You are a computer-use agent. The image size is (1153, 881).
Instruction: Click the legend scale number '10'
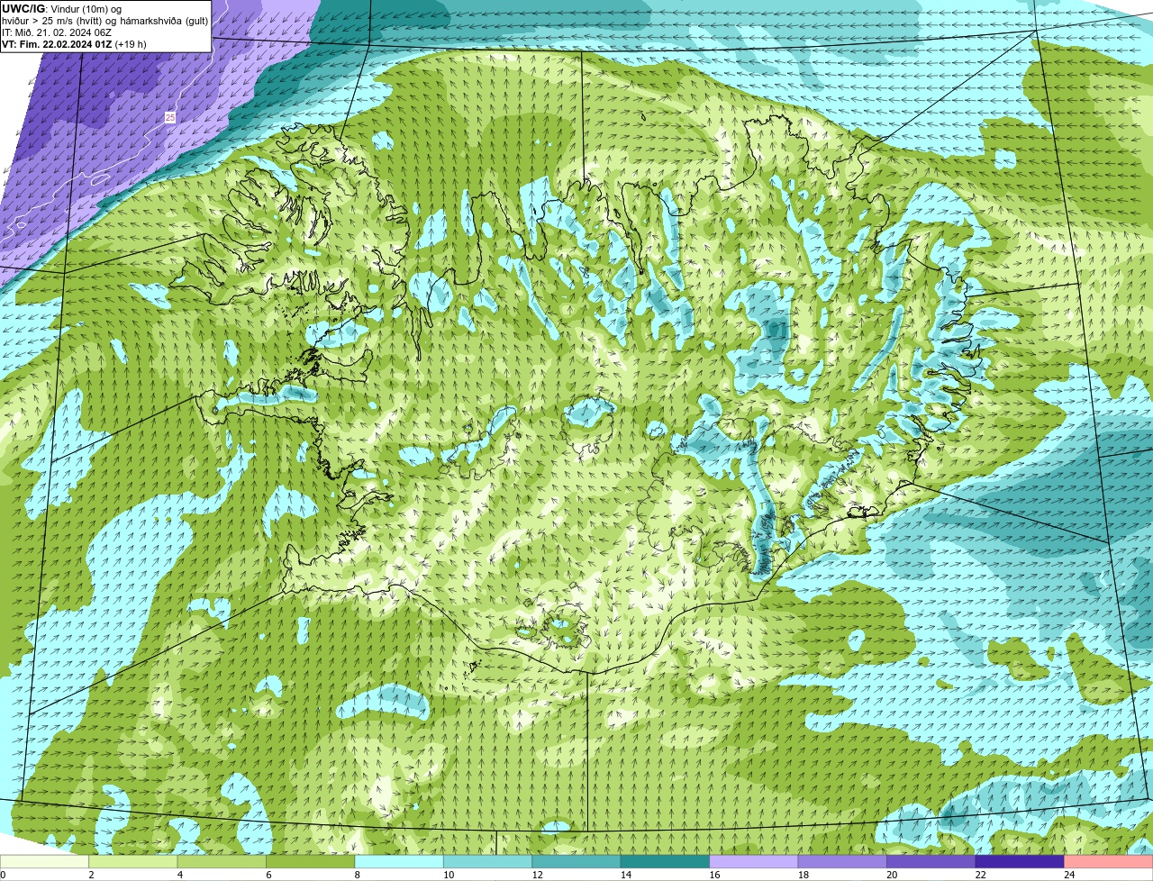point(449,875)
